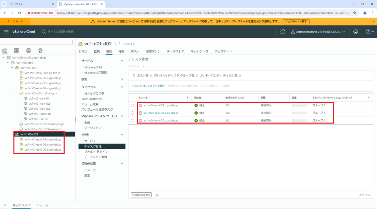The image size is (377, 209).
Task: Open filter on network partition group column
Action: (369, 97)
